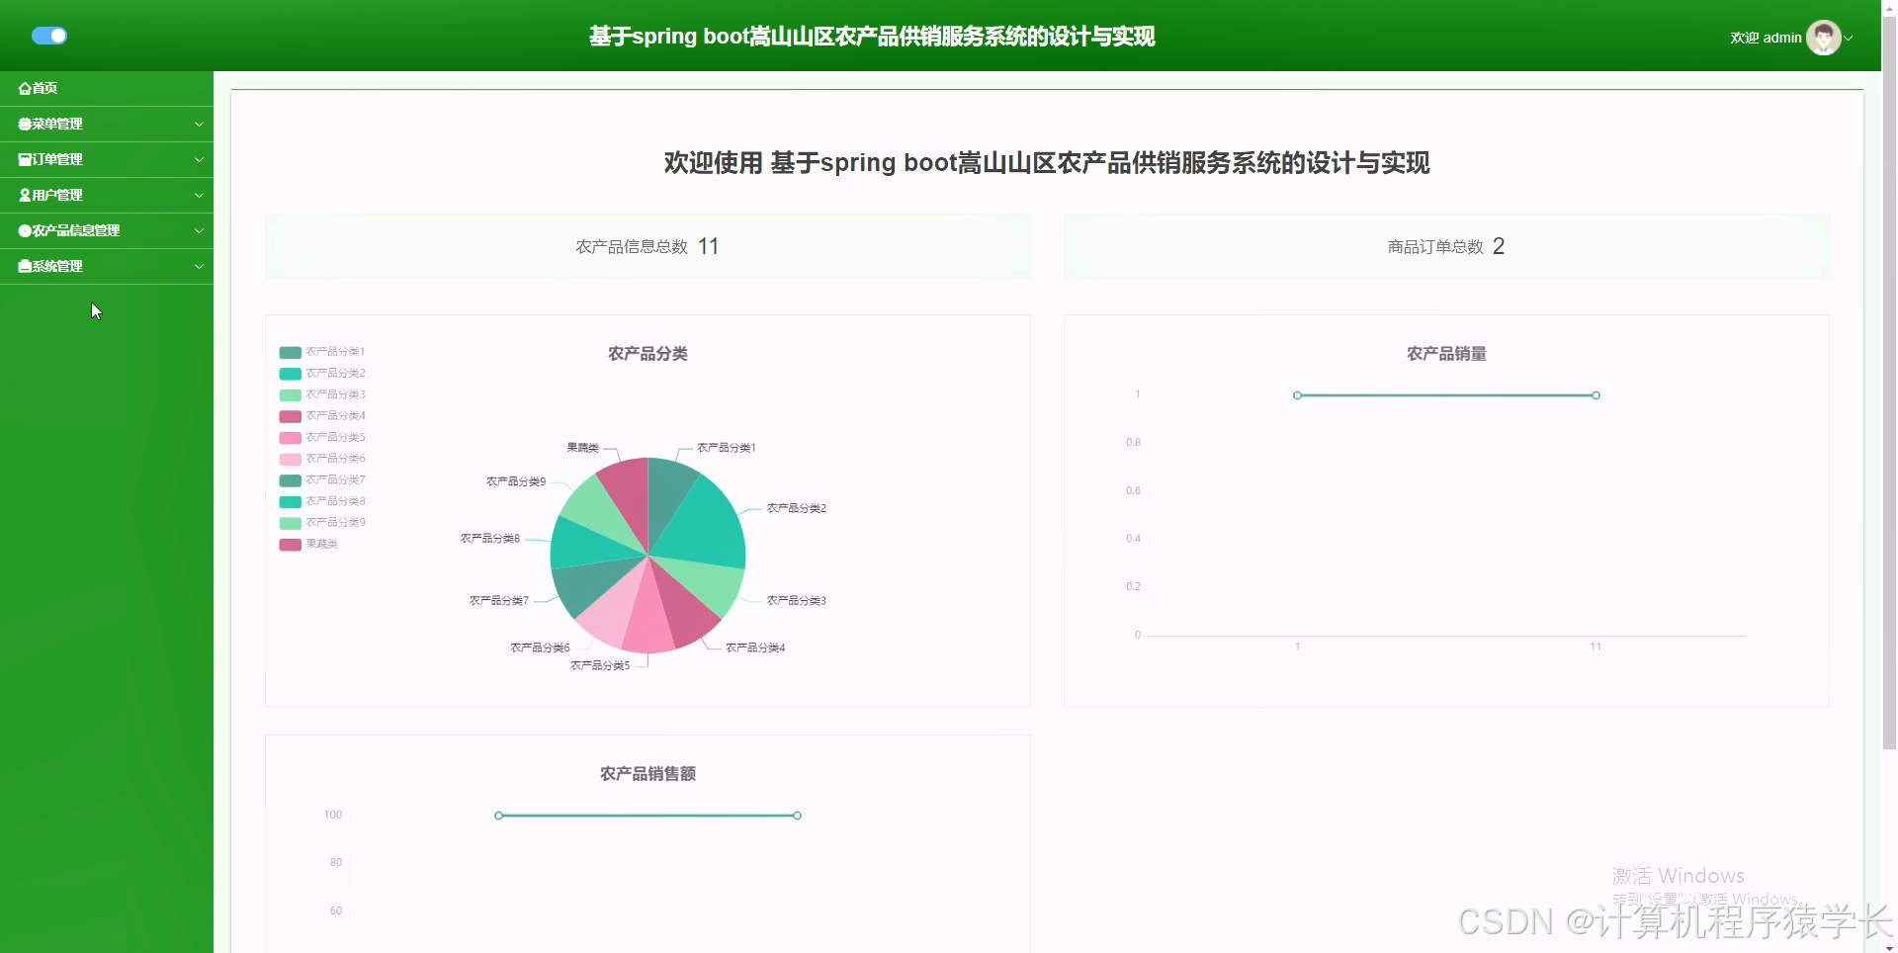Viewport: 1898px width, 953px height.
Task: Toggle legend swatch 农产品分类3
Action: (290, 394)
